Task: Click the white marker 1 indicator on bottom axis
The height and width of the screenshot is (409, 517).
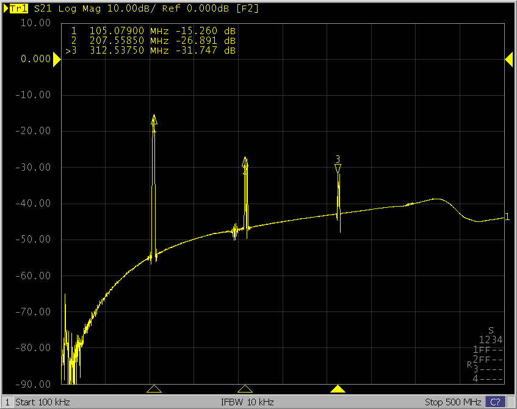Action: [x=154, y=389]
